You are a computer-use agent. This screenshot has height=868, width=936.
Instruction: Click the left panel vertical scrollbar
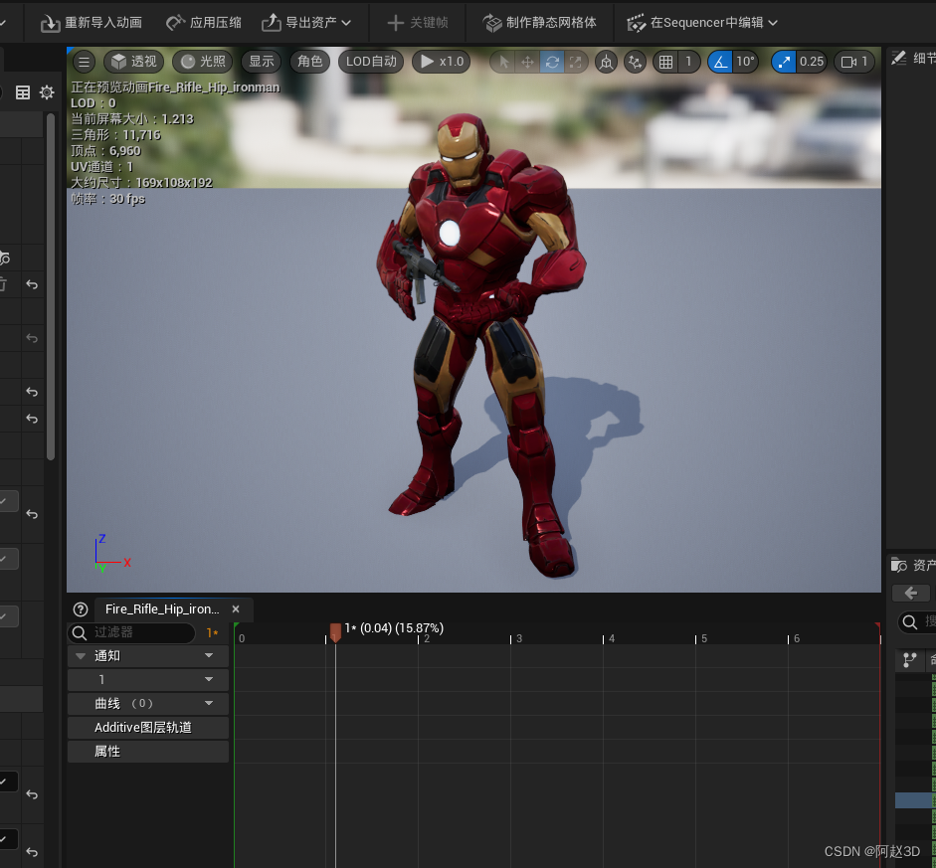(51, 286)
